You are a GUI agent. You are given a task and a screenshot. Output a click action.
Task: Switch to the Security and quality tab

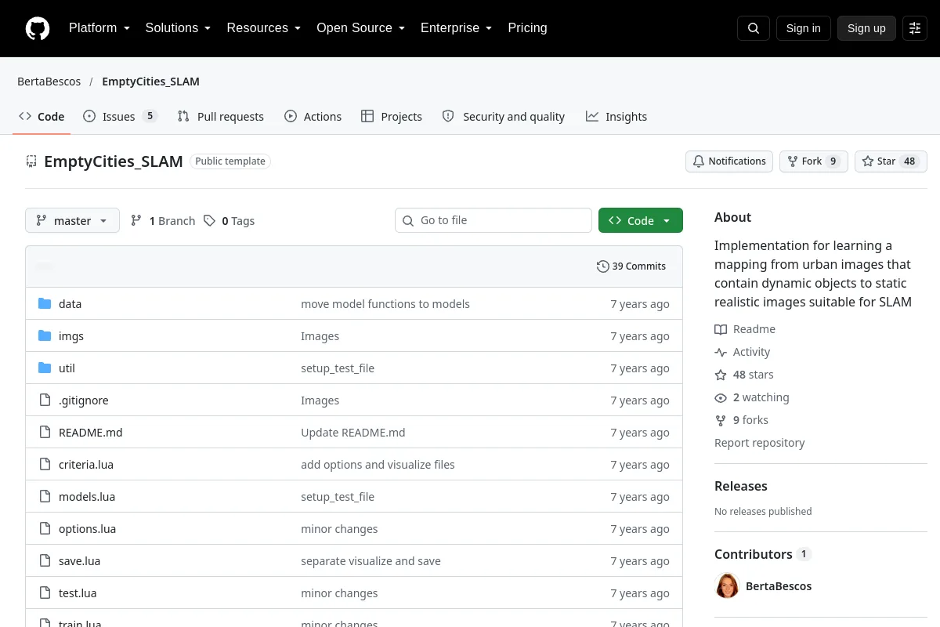coord(504,117)
